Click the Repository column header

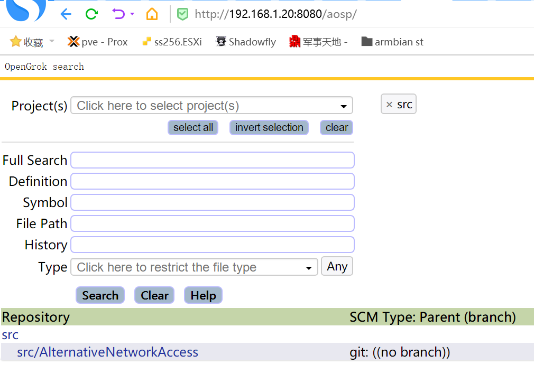click(36, 317)
